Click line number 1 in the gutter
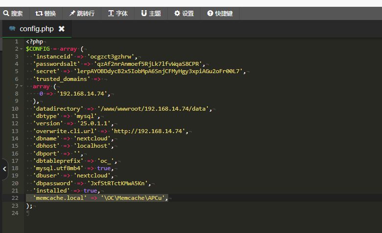 coord(17,41)
